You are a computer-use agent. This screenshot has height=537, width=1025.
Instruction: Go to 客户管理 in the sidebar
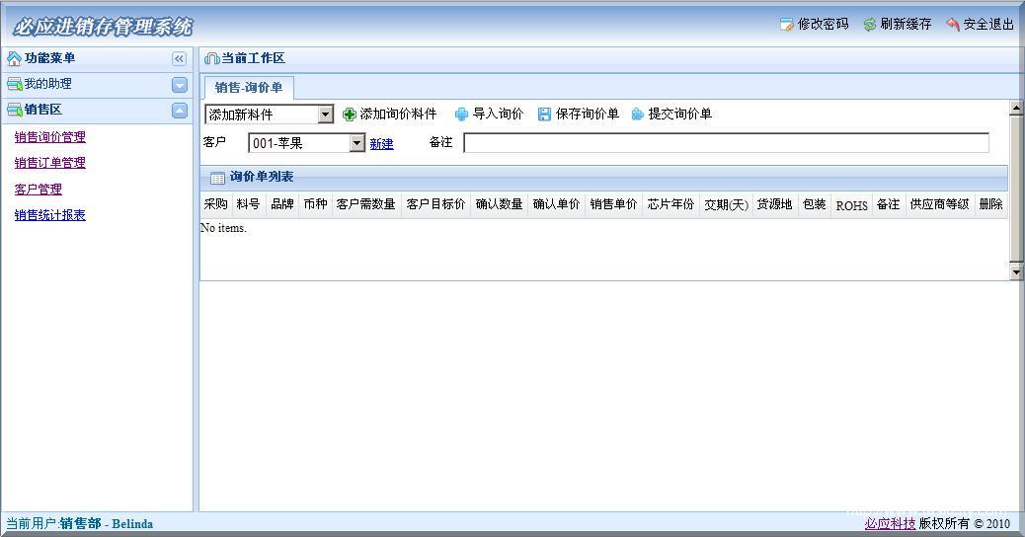coord(39,190)
